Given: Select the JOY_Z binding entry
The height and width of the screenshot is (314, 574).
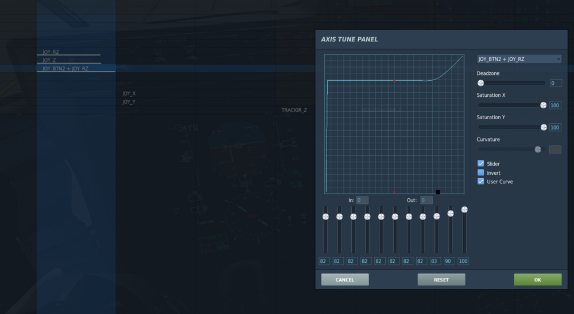Looking at the screenshot, I should click(49, 60).
